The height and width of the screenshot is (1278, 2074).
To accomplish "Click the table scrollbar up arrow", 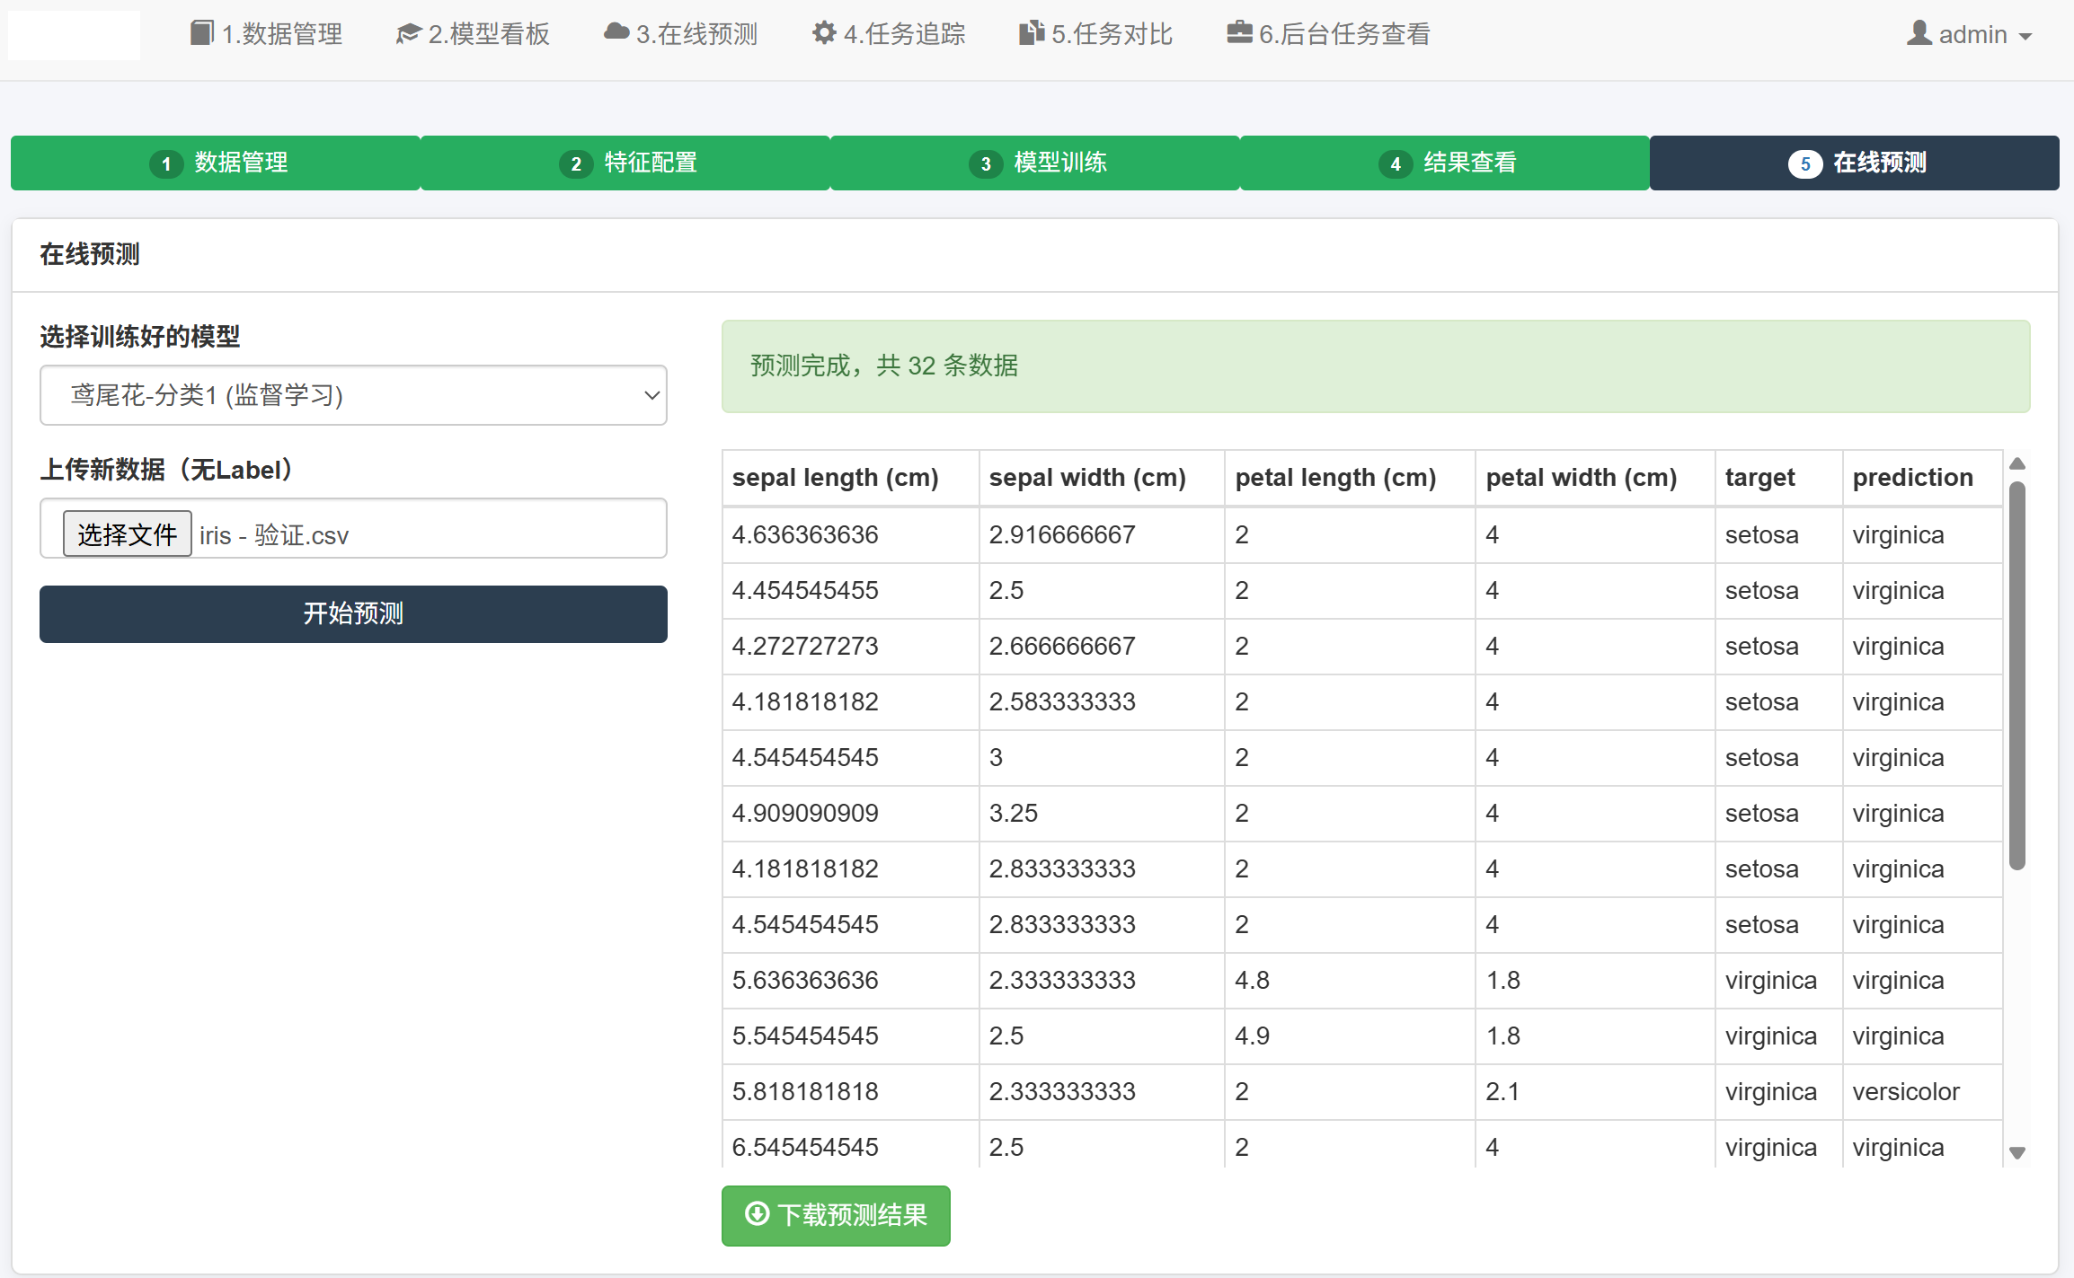I will point(2017,463).
